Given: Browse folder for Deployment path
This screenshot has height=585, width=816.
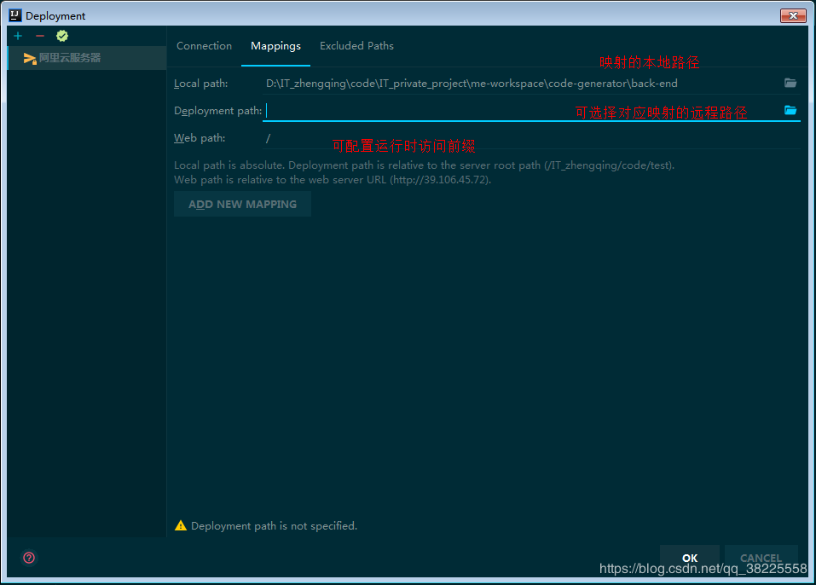Looking at the screenshot, I should click(790, 110).
